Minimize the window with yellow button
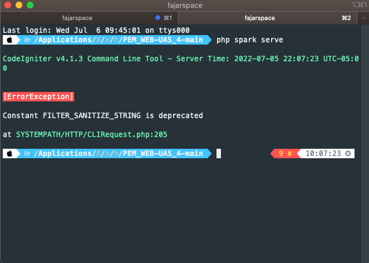 point(19,5)
